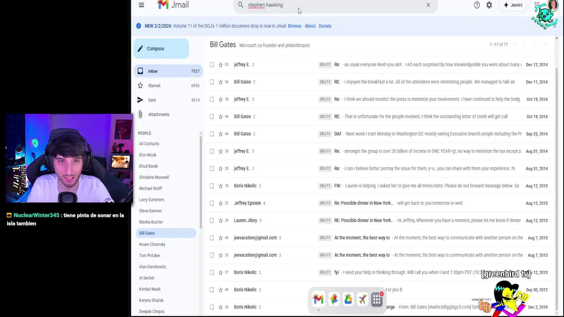The height and width of the screenshot is (317, 564).
Task: Open the Starred folder
Action: pyautogui.click(x=168, y=85)
